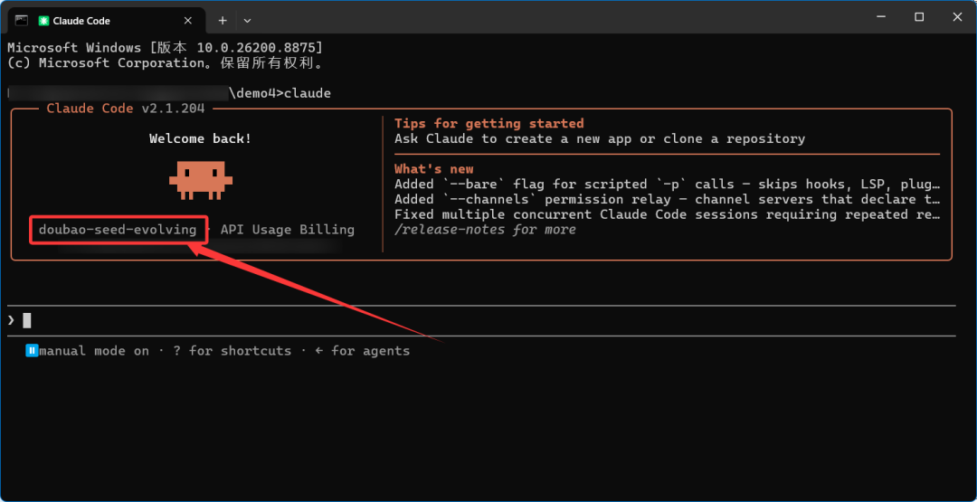Click 'doubao-seed-evolving' model name
The height and width of the screenshot is (502, 977).
pyautogui.click(x=118, y=230)
